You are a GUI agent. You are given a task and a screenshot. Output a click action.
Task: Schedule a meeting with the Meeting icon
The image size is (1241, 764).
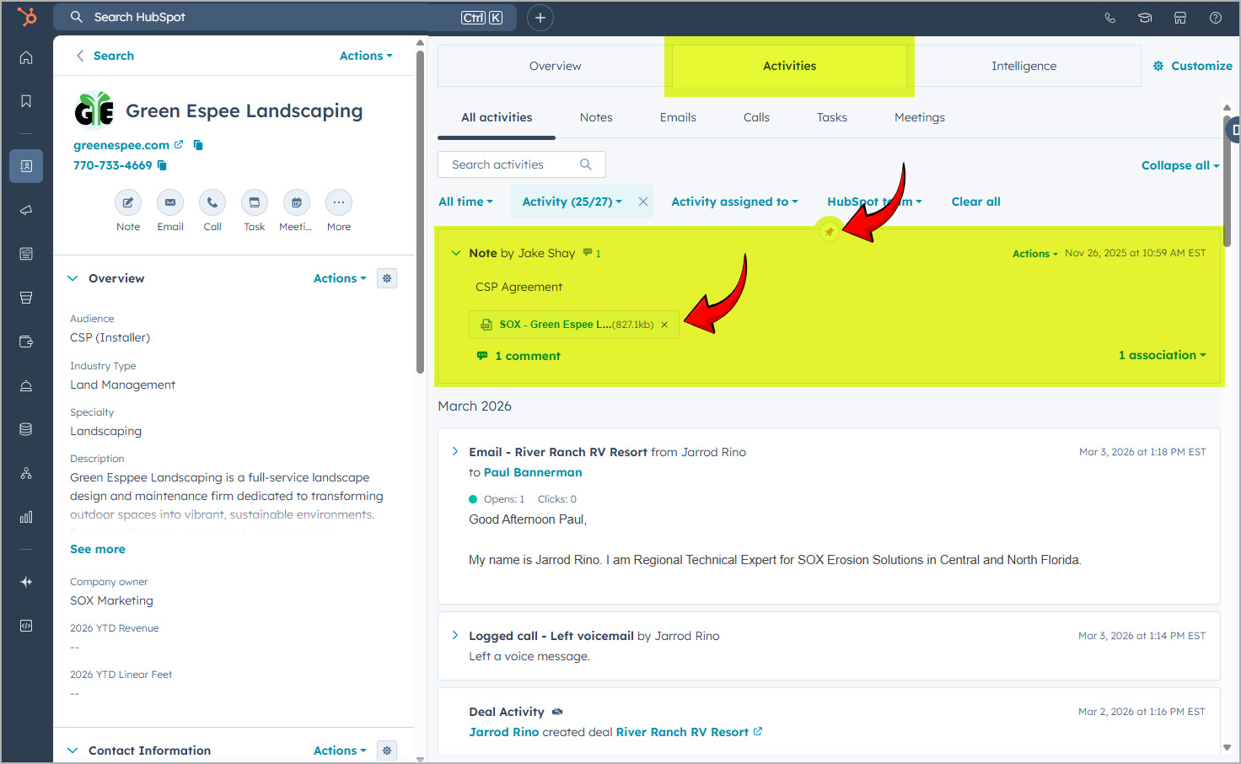pos(297,202)
